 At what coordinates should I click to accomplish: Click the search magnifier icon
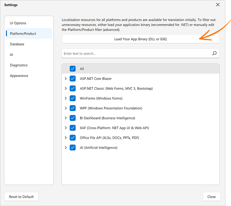coord(214,53)
